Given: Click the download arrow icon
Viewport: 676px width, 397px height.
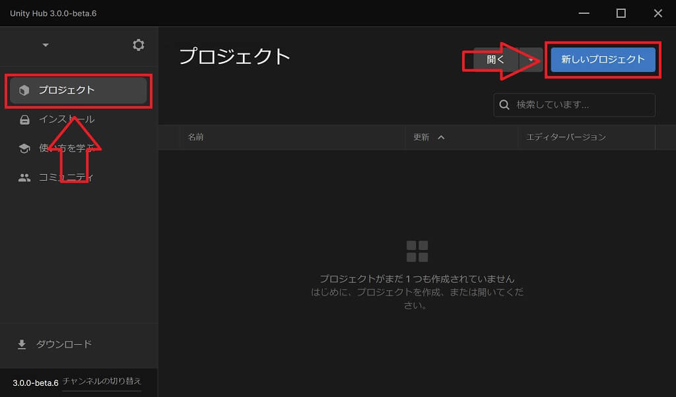Looking at the screenshot, I should (x=22, y=344).
